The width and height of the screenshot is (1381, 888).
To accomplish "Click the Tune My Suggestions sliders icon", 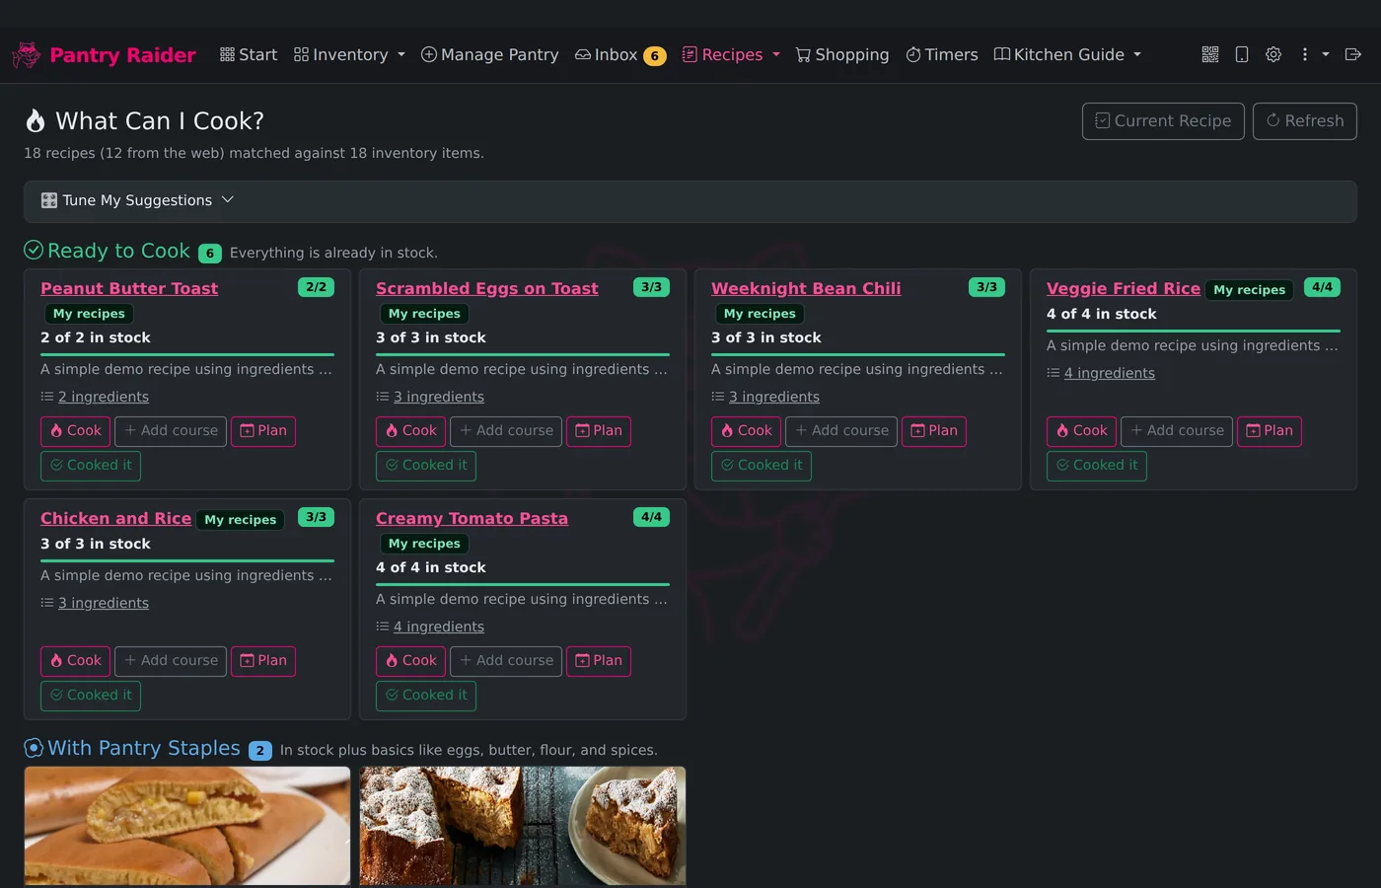I will click(49, 200).
